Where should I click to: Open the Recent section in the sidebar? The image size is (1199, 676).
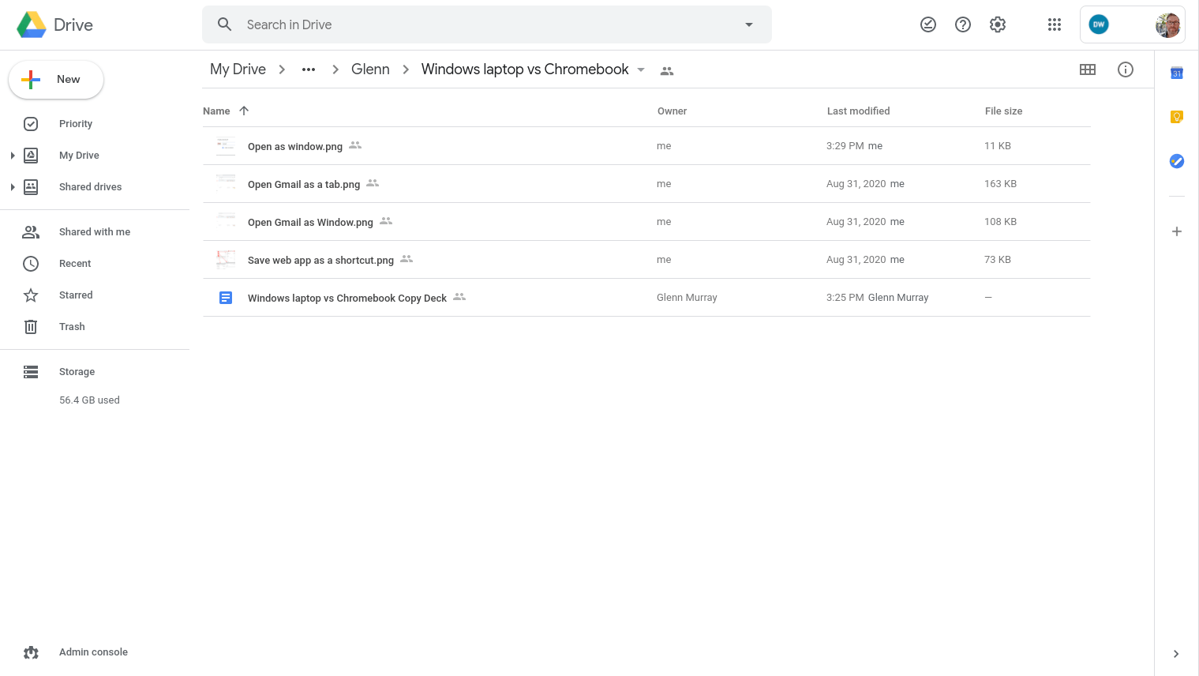pos(74,263)
